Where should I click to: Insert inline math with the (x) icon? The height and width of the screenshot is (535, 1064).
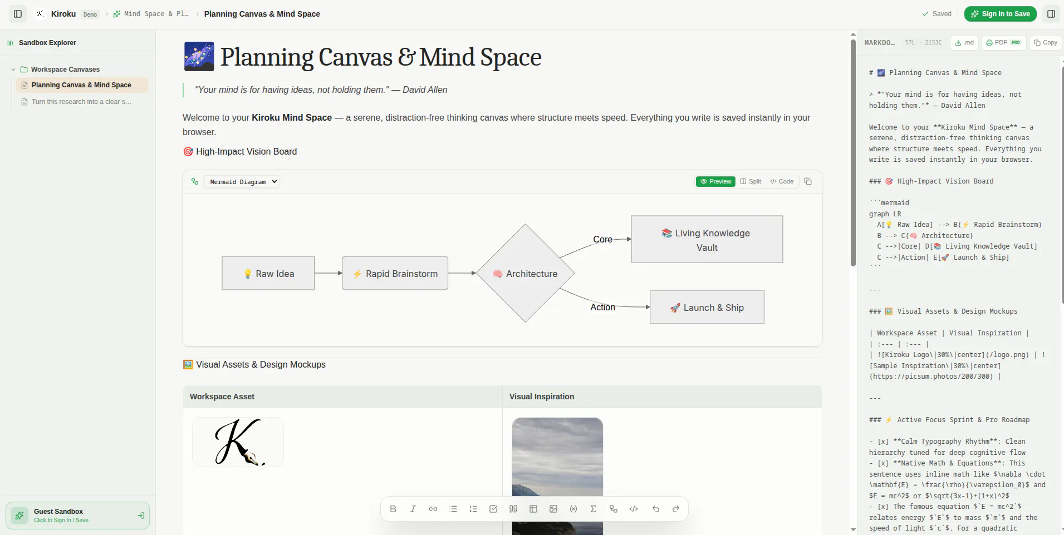(x=573, y=509)
